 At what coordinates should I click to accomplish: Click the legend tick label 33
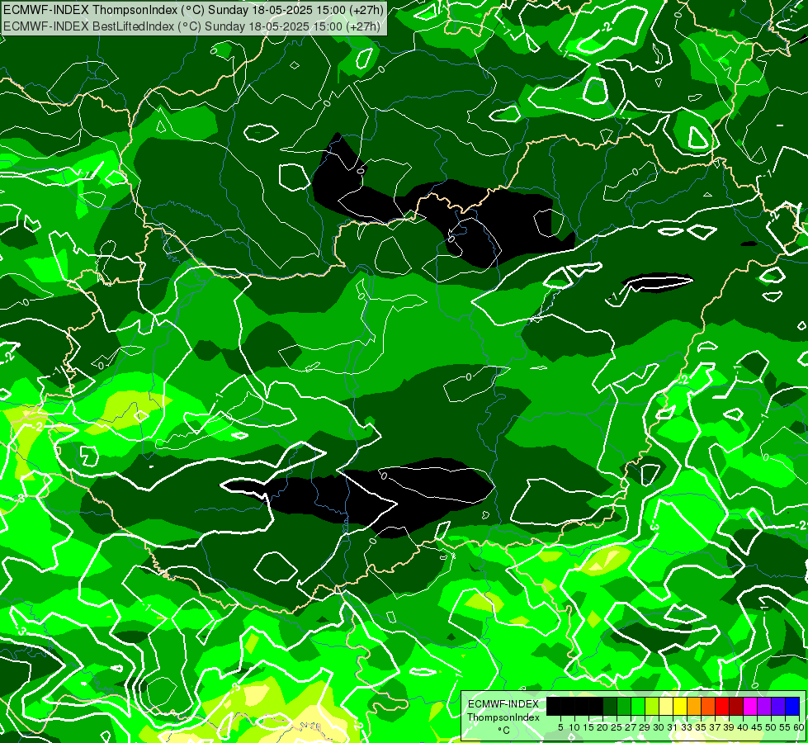[687, 727]
